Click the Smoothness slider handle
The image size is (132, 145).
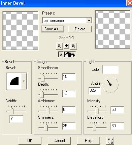(42, 78)
